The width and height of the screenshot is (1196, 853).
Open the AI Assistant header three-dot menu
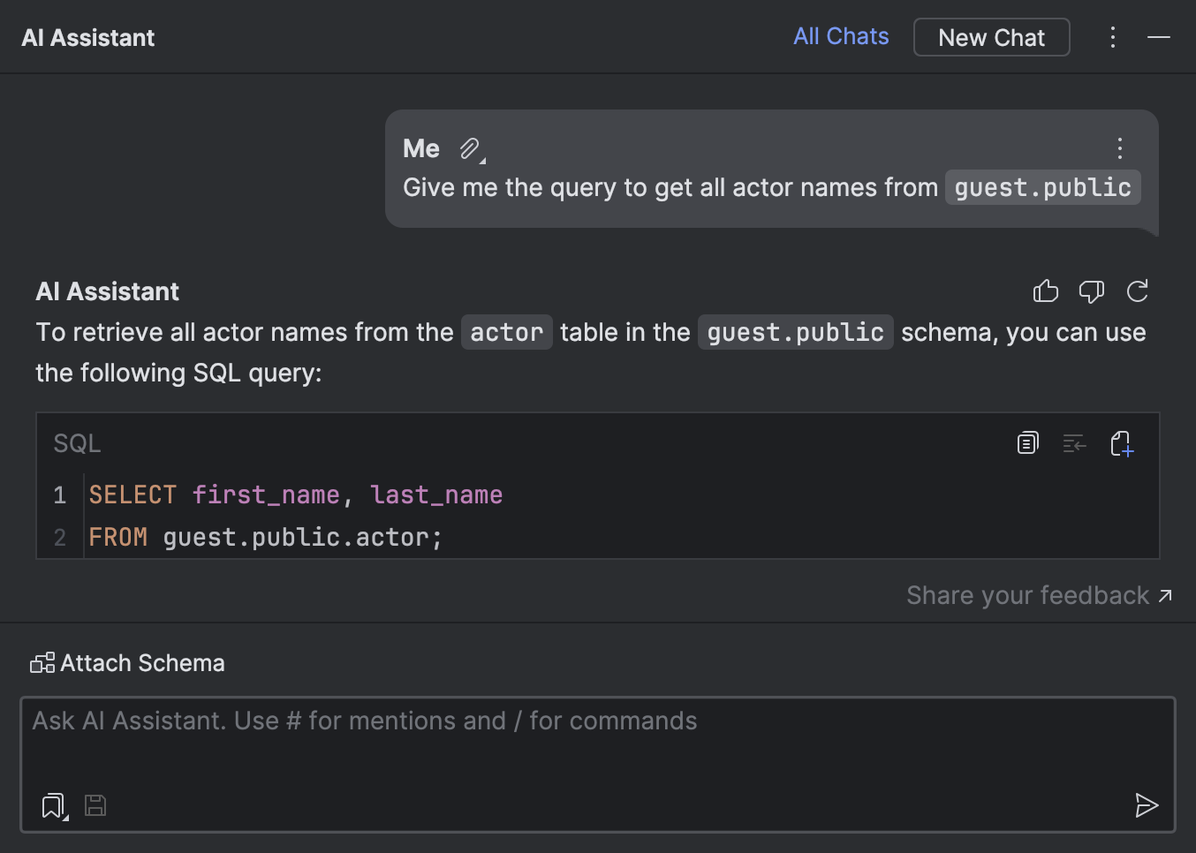click(x=1112, y=37)
